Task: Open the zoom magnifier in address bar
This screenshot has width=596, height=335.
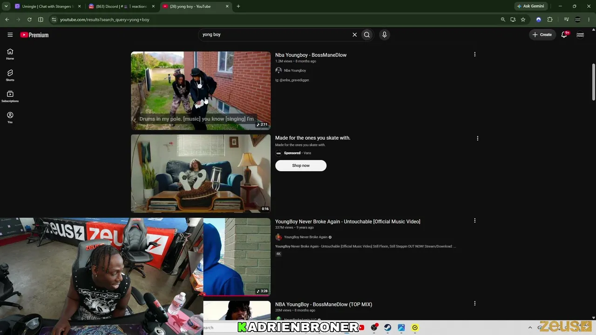Action: pos(503,20)
